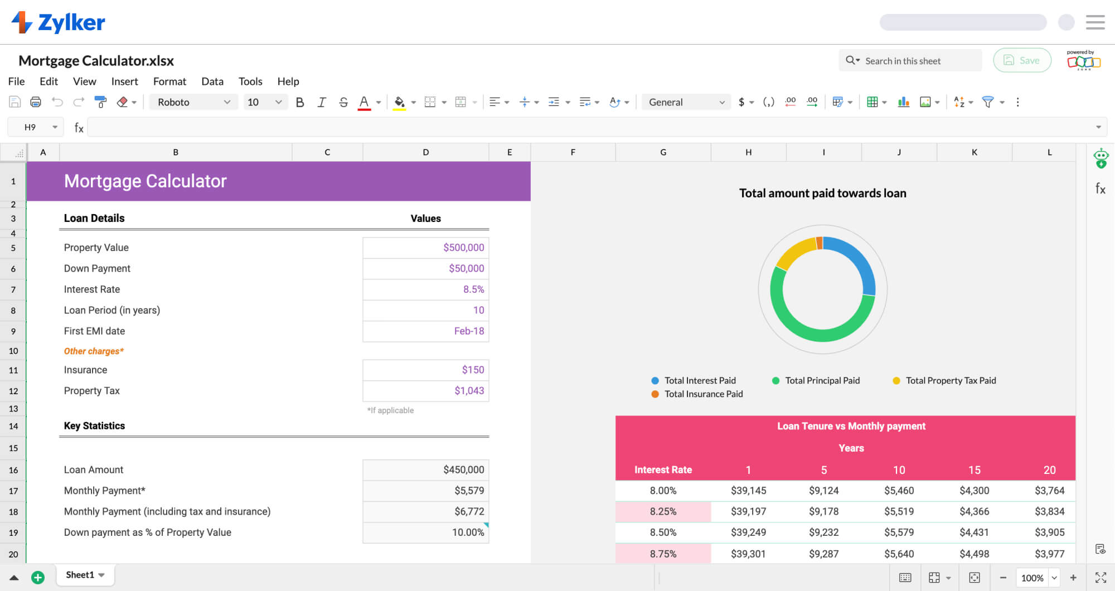Open the Roboto font family dropdown
Screen dimensions: 1115x591
193,102
